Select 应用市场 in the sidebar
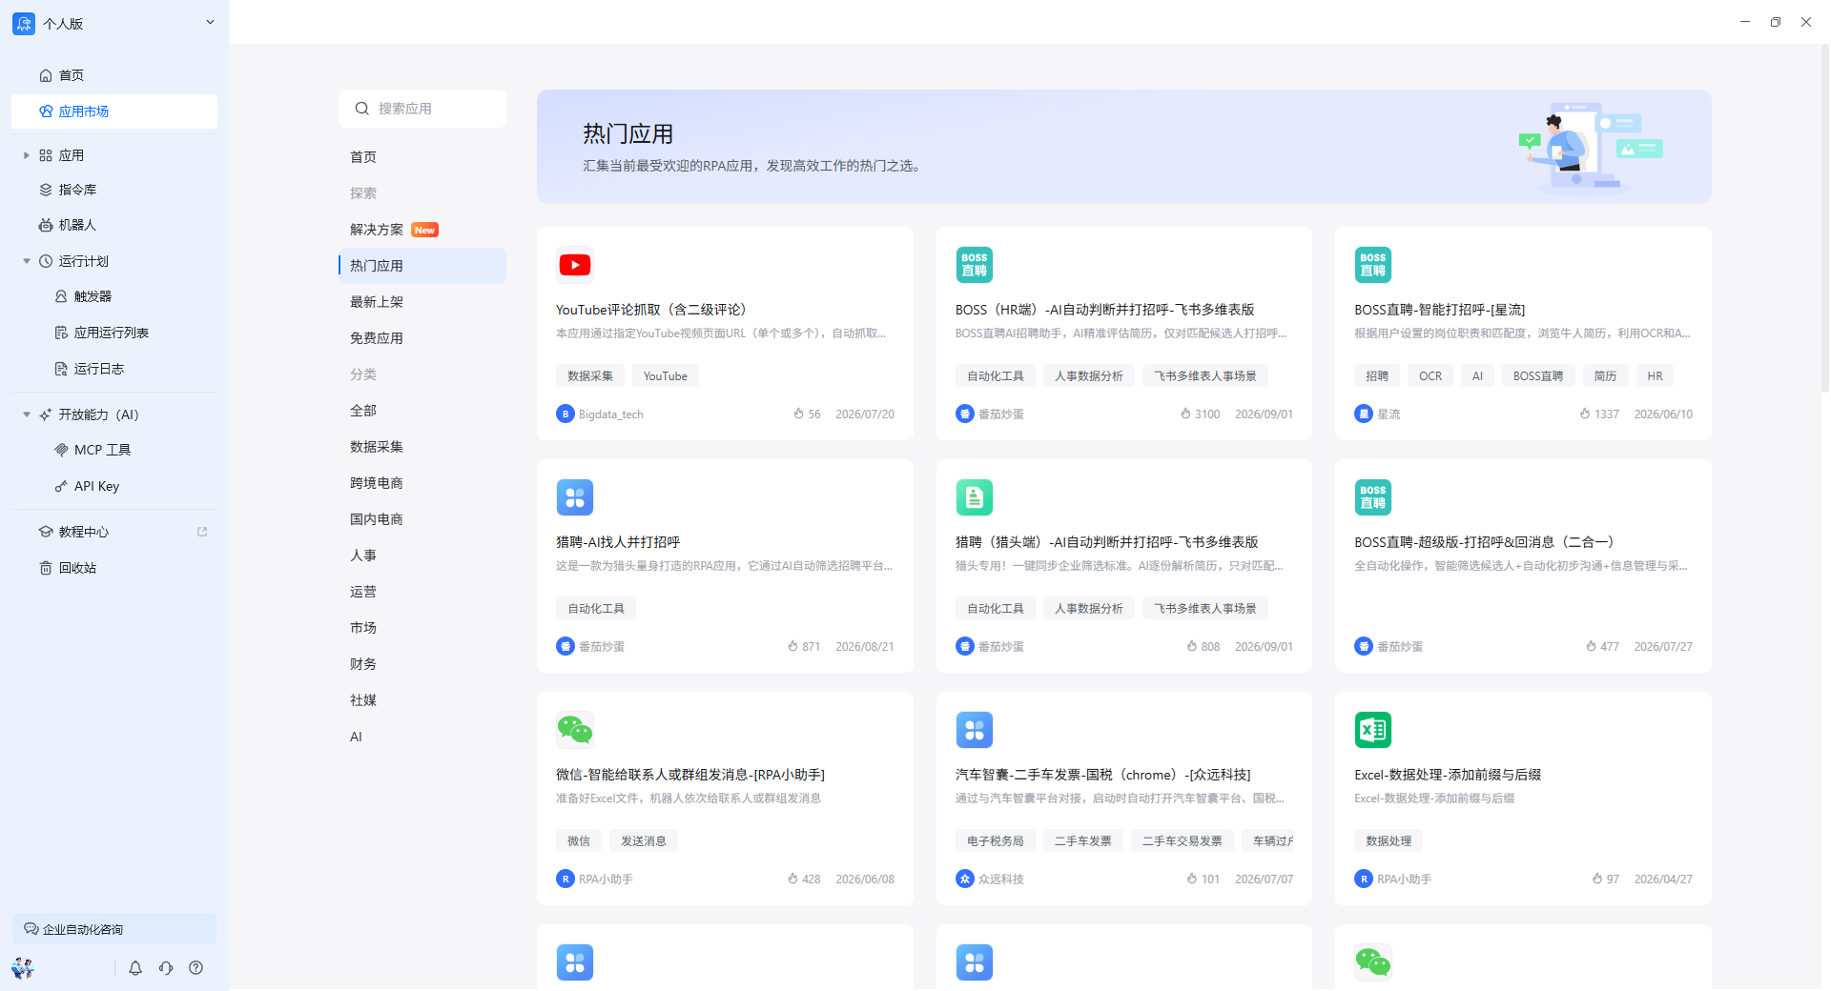 click(114, 111)
